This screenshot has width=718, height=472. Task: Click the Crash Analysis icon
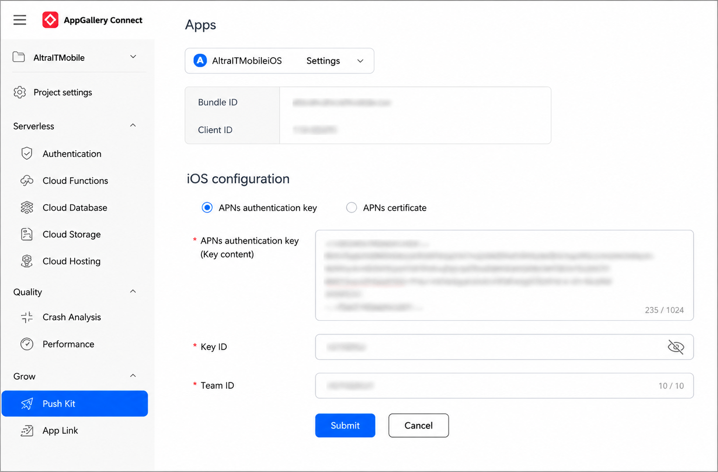[27, 317]
